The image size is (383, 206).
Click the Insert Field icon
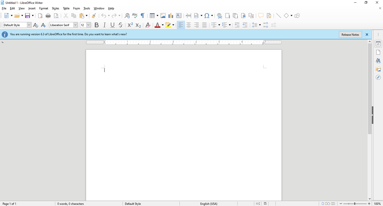click(196, 16)
